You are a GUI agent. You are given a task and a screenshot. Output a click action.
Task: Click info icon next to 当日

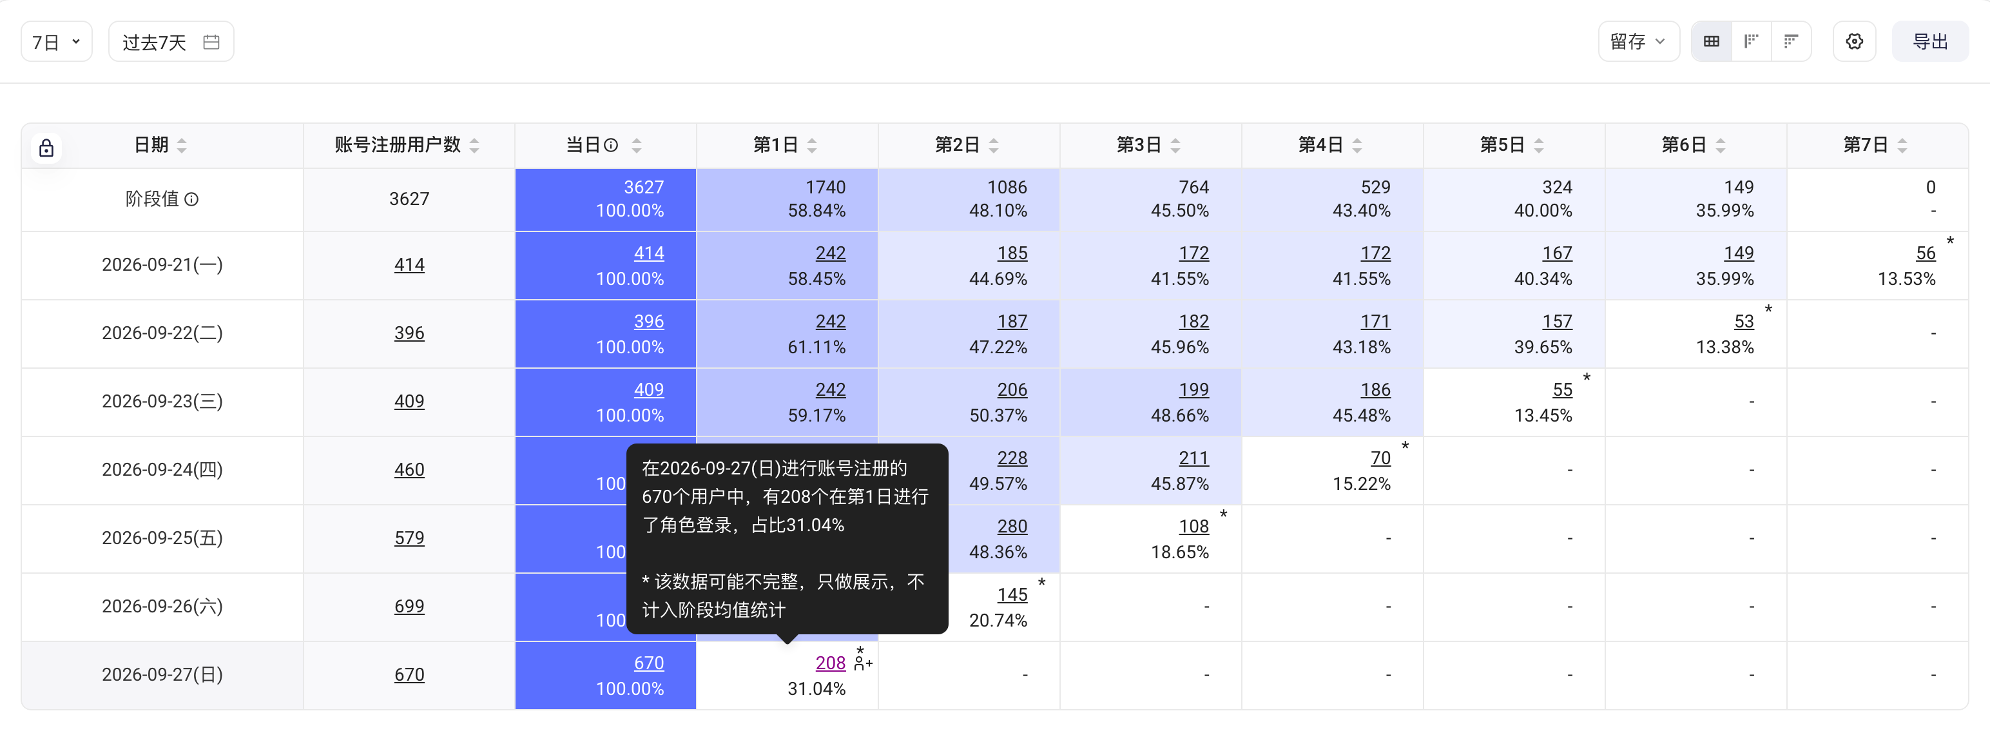(610, 144)
